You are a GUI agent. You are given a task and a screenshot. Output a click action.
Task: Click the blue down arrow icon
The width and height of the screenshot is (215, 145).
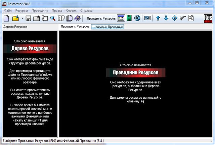(x=166, y=18)
